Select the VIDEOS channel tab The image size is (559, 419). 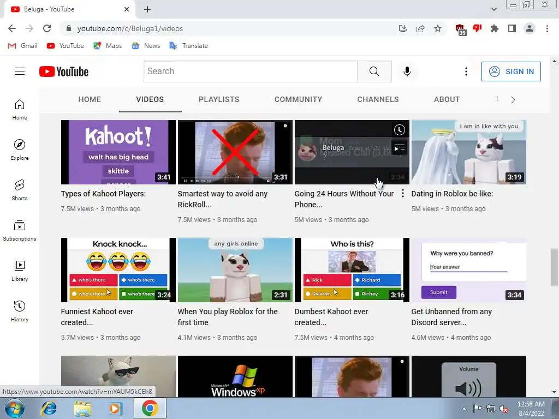[x=150, y=99]
